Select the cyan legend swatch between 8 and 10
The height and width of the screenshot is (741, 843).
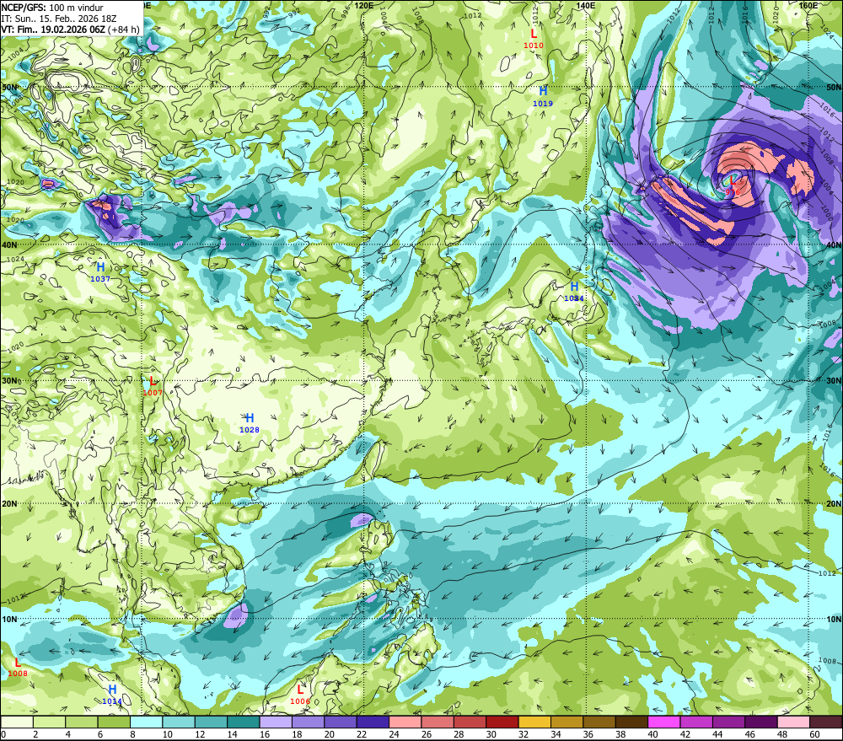coord(146,722)
